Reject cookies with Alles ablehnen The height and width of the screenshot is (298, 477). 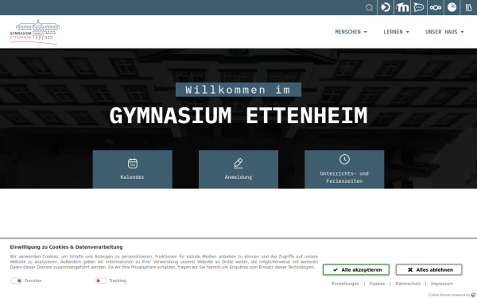coord(429,269)
